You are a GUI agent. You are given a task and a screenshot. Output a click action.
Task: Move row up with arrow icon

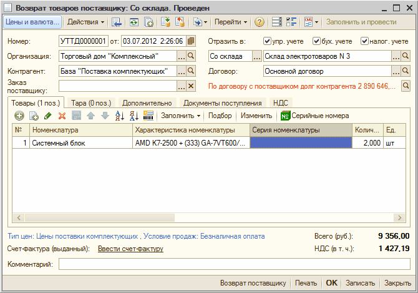point(91,116)
